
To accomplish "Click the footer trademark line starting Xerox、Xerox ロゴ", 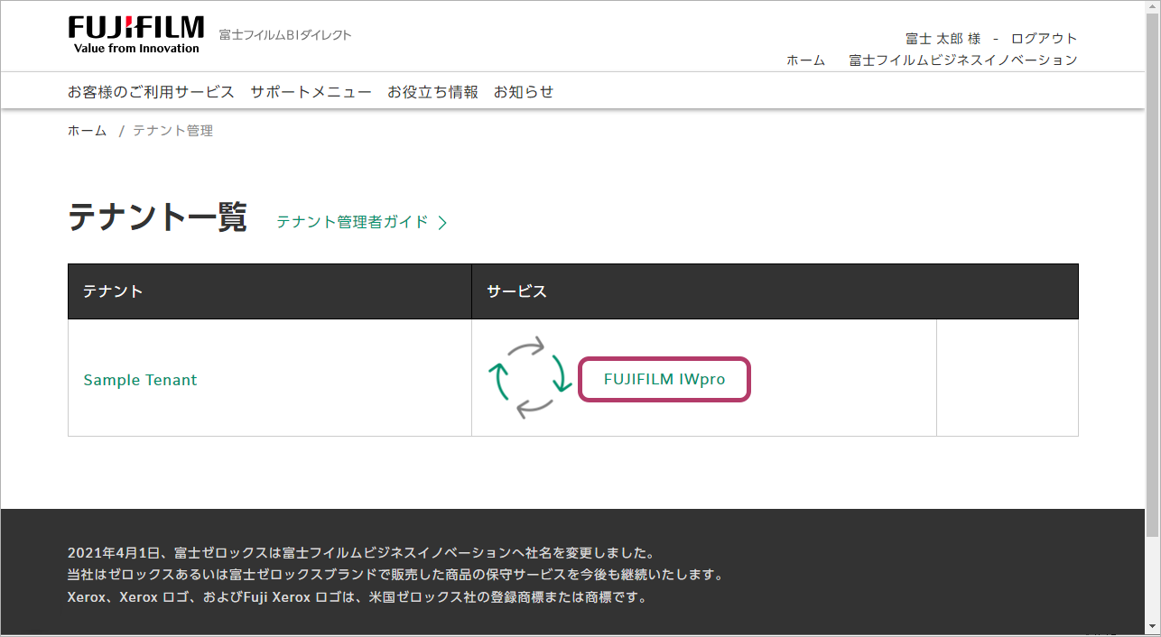I will (x=358, y=597).
